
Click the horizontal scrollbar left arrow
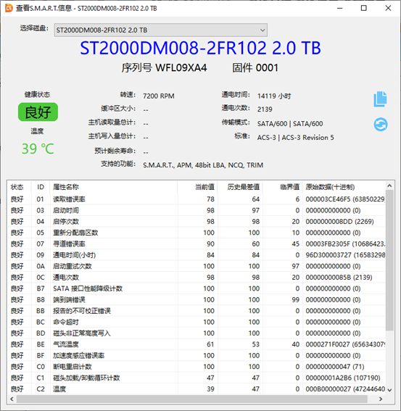[x=12, y=399]
